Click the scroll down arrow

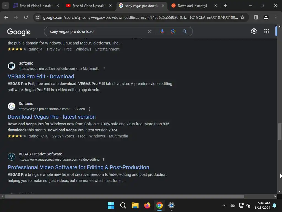click(x=280, y=192)
